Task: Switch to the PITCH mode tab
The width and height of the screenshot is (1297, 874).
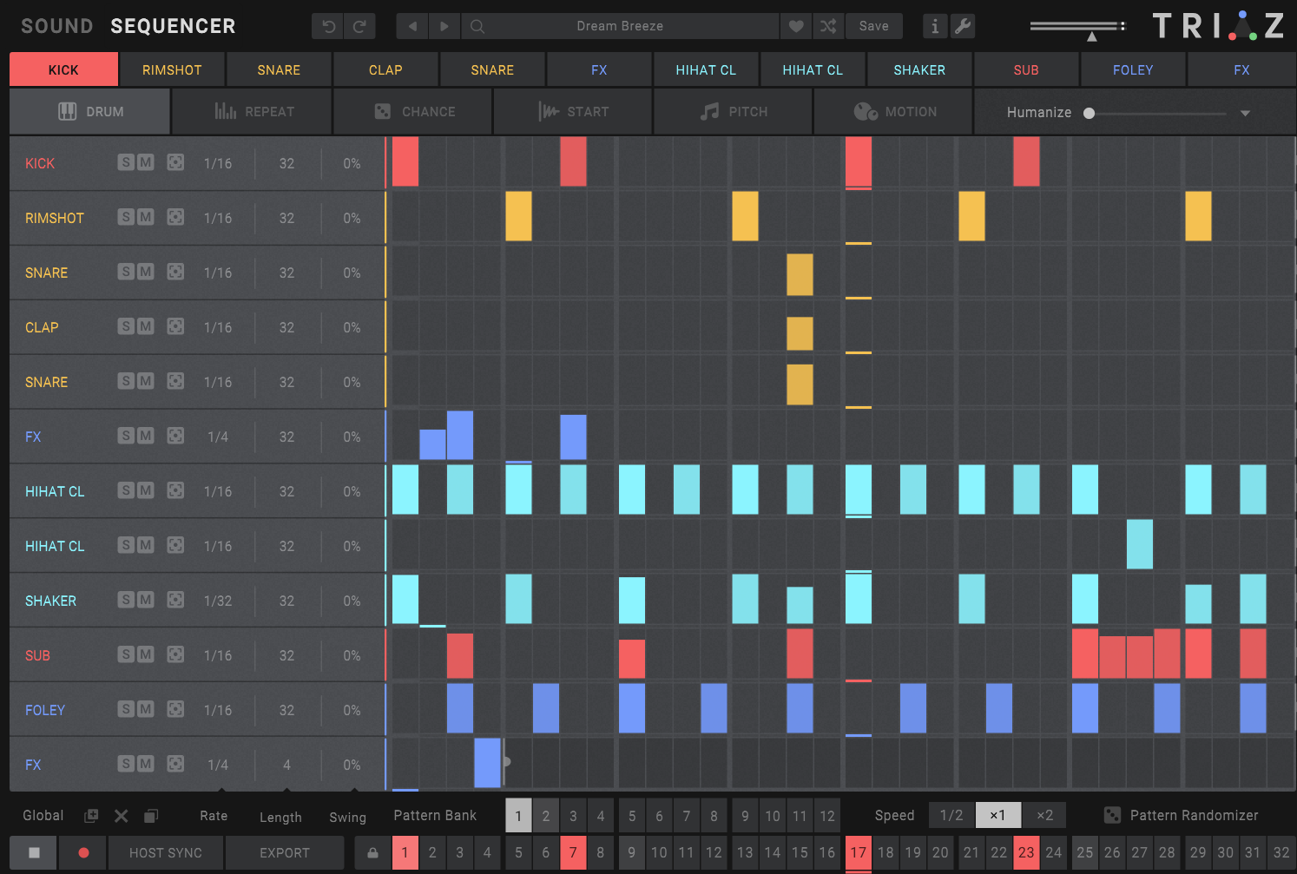Action: pos(734,112)
